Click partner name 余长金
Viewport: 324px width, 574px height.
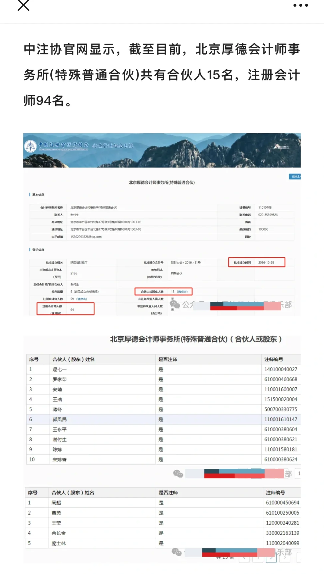(58, 533)
